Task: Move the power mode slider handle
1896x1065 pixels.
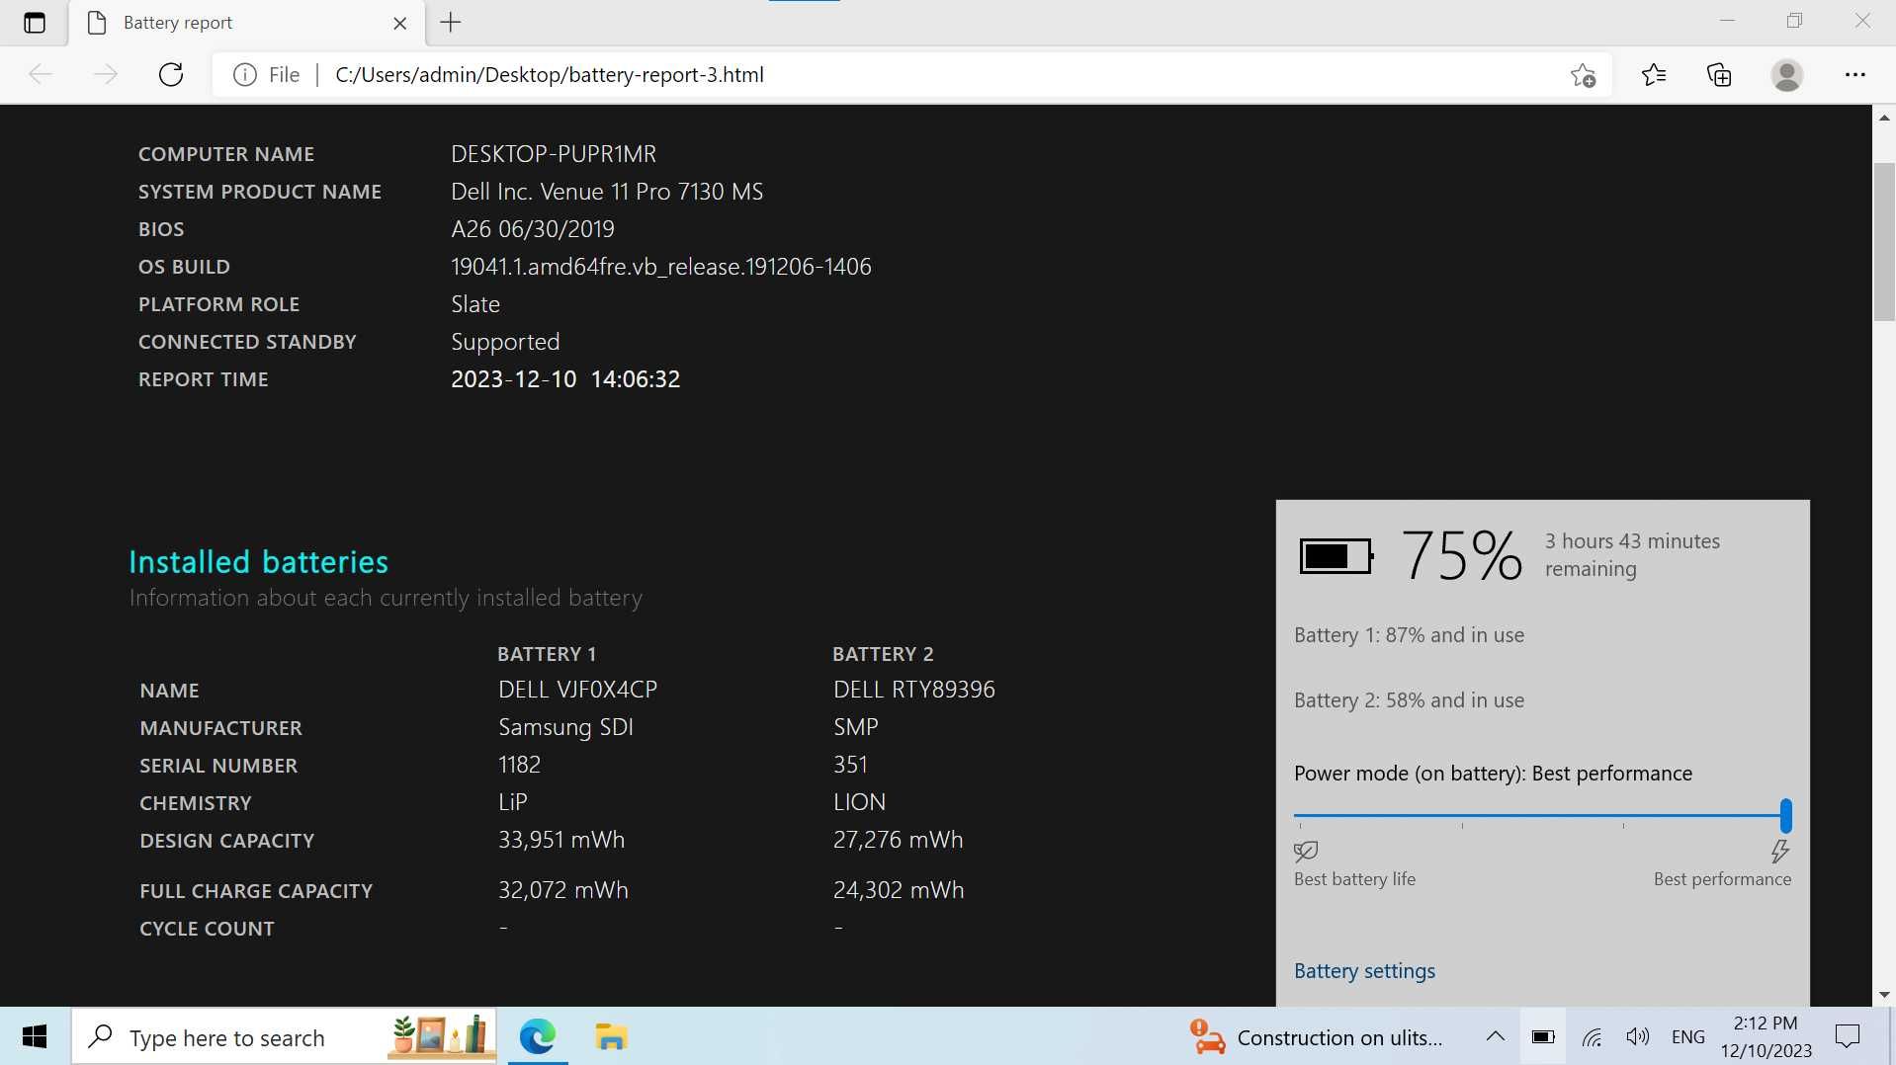Action: [x=1785, y=816]
